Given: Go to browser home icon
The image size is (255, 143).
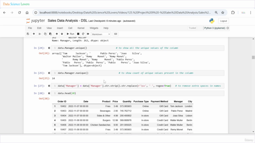Looking at the screenshot, I should (27, 12).
